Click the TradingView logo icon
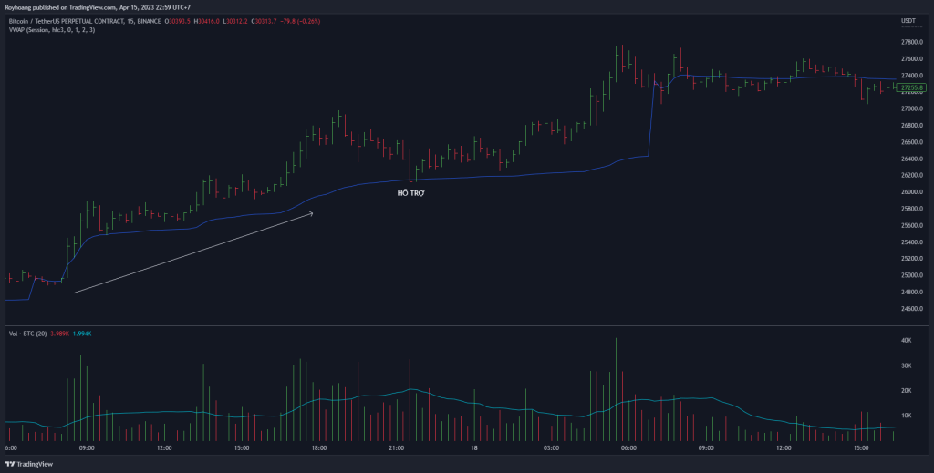 (x=12, y=464)
